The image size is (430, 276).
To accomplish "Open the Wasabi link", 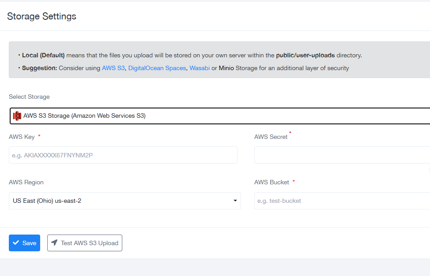I will (x=200, y=68).
